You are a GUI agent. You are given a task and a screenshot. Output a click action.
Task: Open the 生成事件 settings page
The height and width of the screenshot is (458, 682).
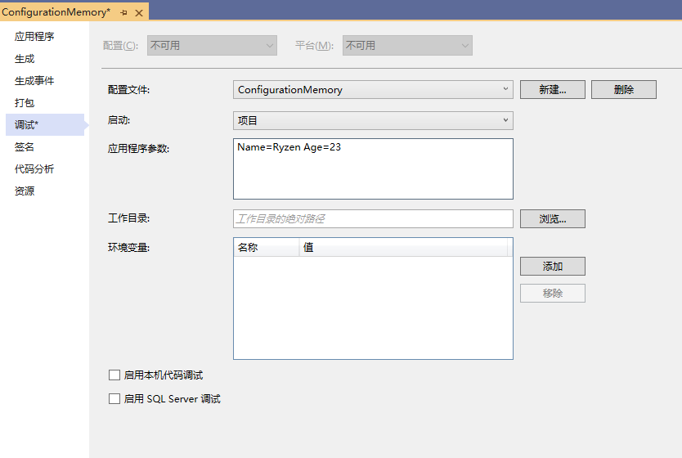34,81
